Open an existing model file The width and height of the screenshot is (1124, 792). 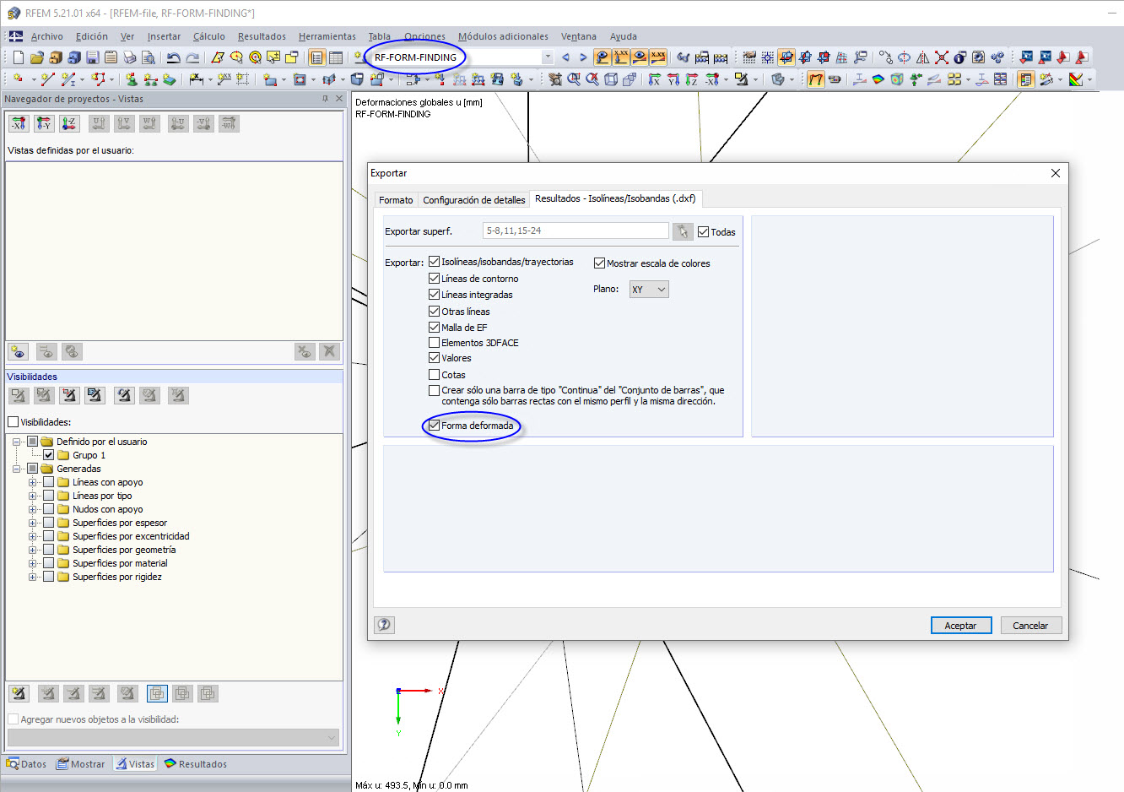[x=36, y=57]
